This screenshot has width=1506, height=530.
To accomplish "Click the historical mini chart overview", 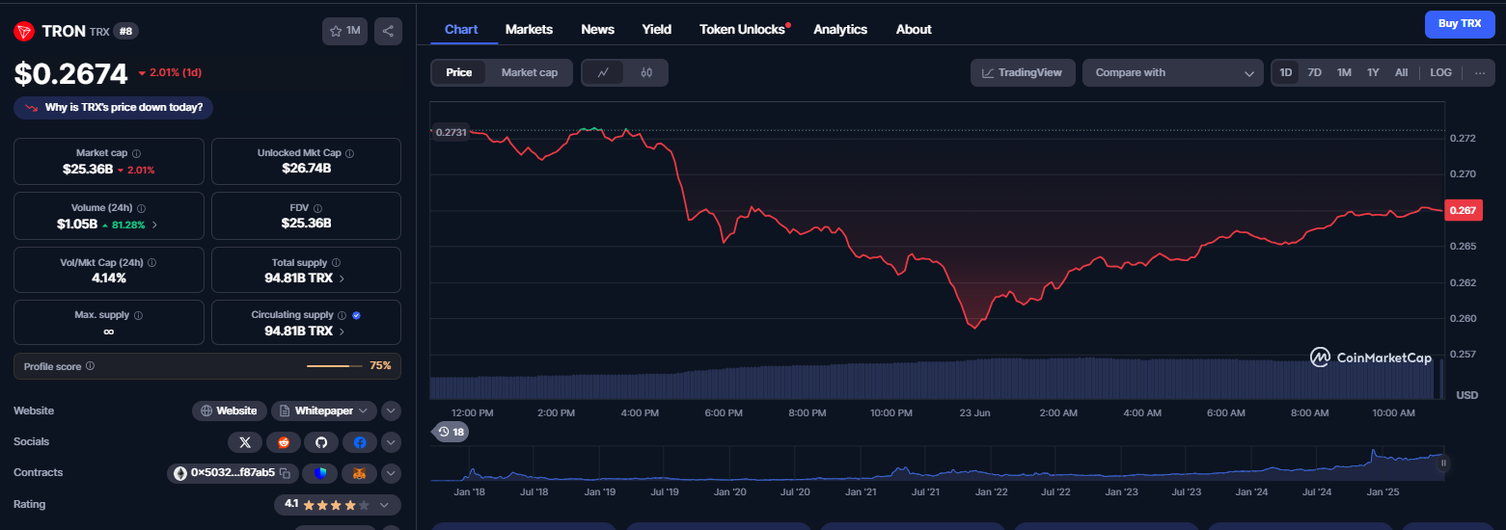I will pyautogui.click(x=936, y=464).
